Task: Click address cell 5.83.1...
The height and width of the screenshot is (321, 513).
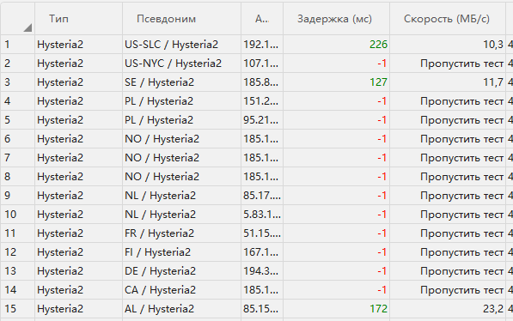Action: click(262, 215)
